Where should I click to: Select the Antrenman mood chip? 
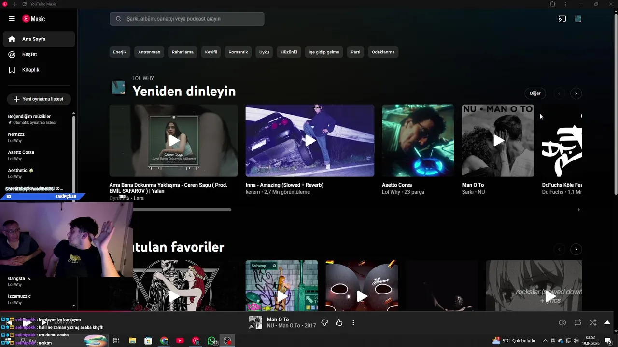[149, 52]
